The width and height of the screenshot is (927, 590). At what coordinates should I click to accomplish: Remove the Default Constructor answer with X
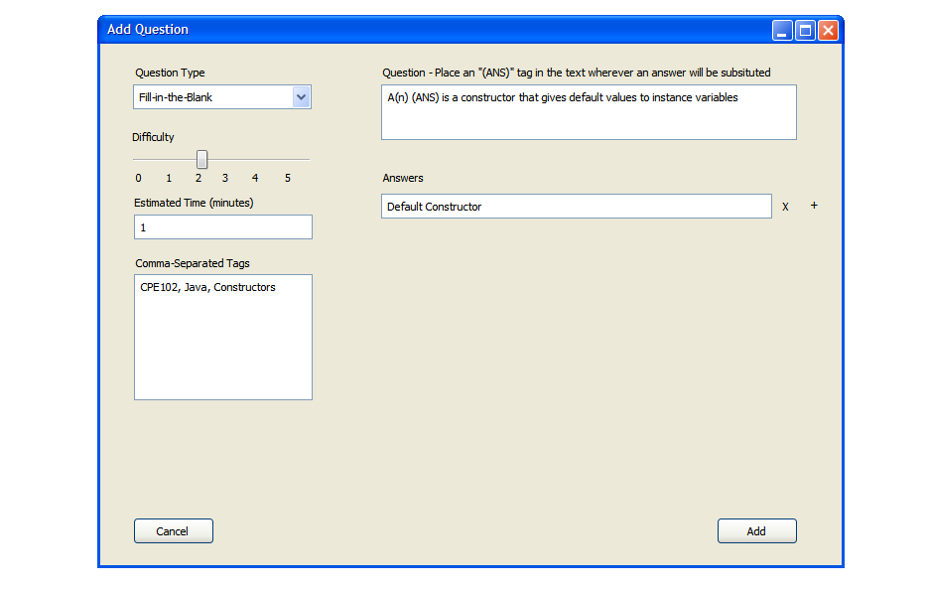785,207
